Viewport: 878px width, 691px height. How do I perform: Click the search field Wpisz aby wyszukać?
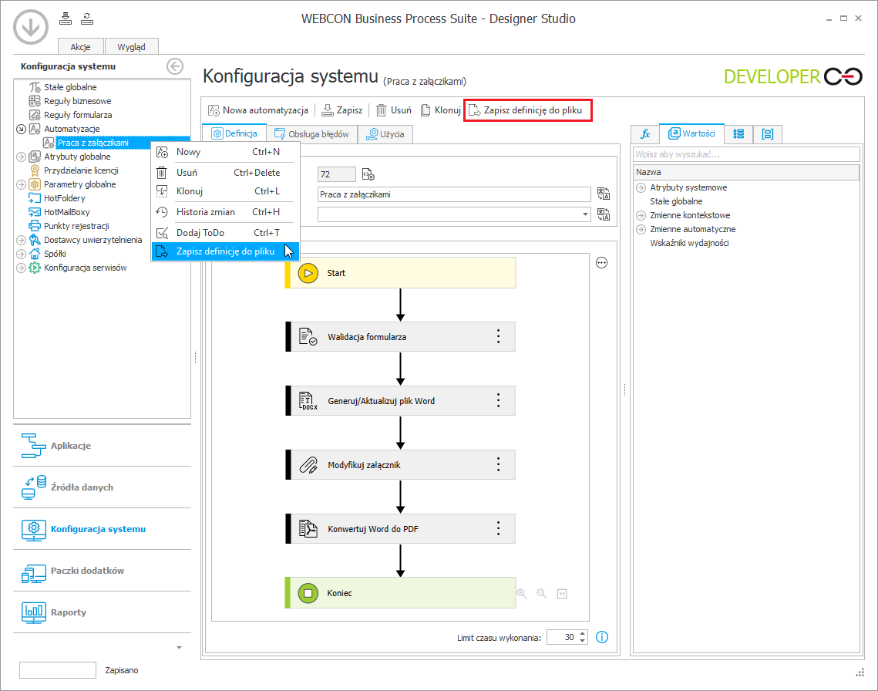(x=746, y=154)
